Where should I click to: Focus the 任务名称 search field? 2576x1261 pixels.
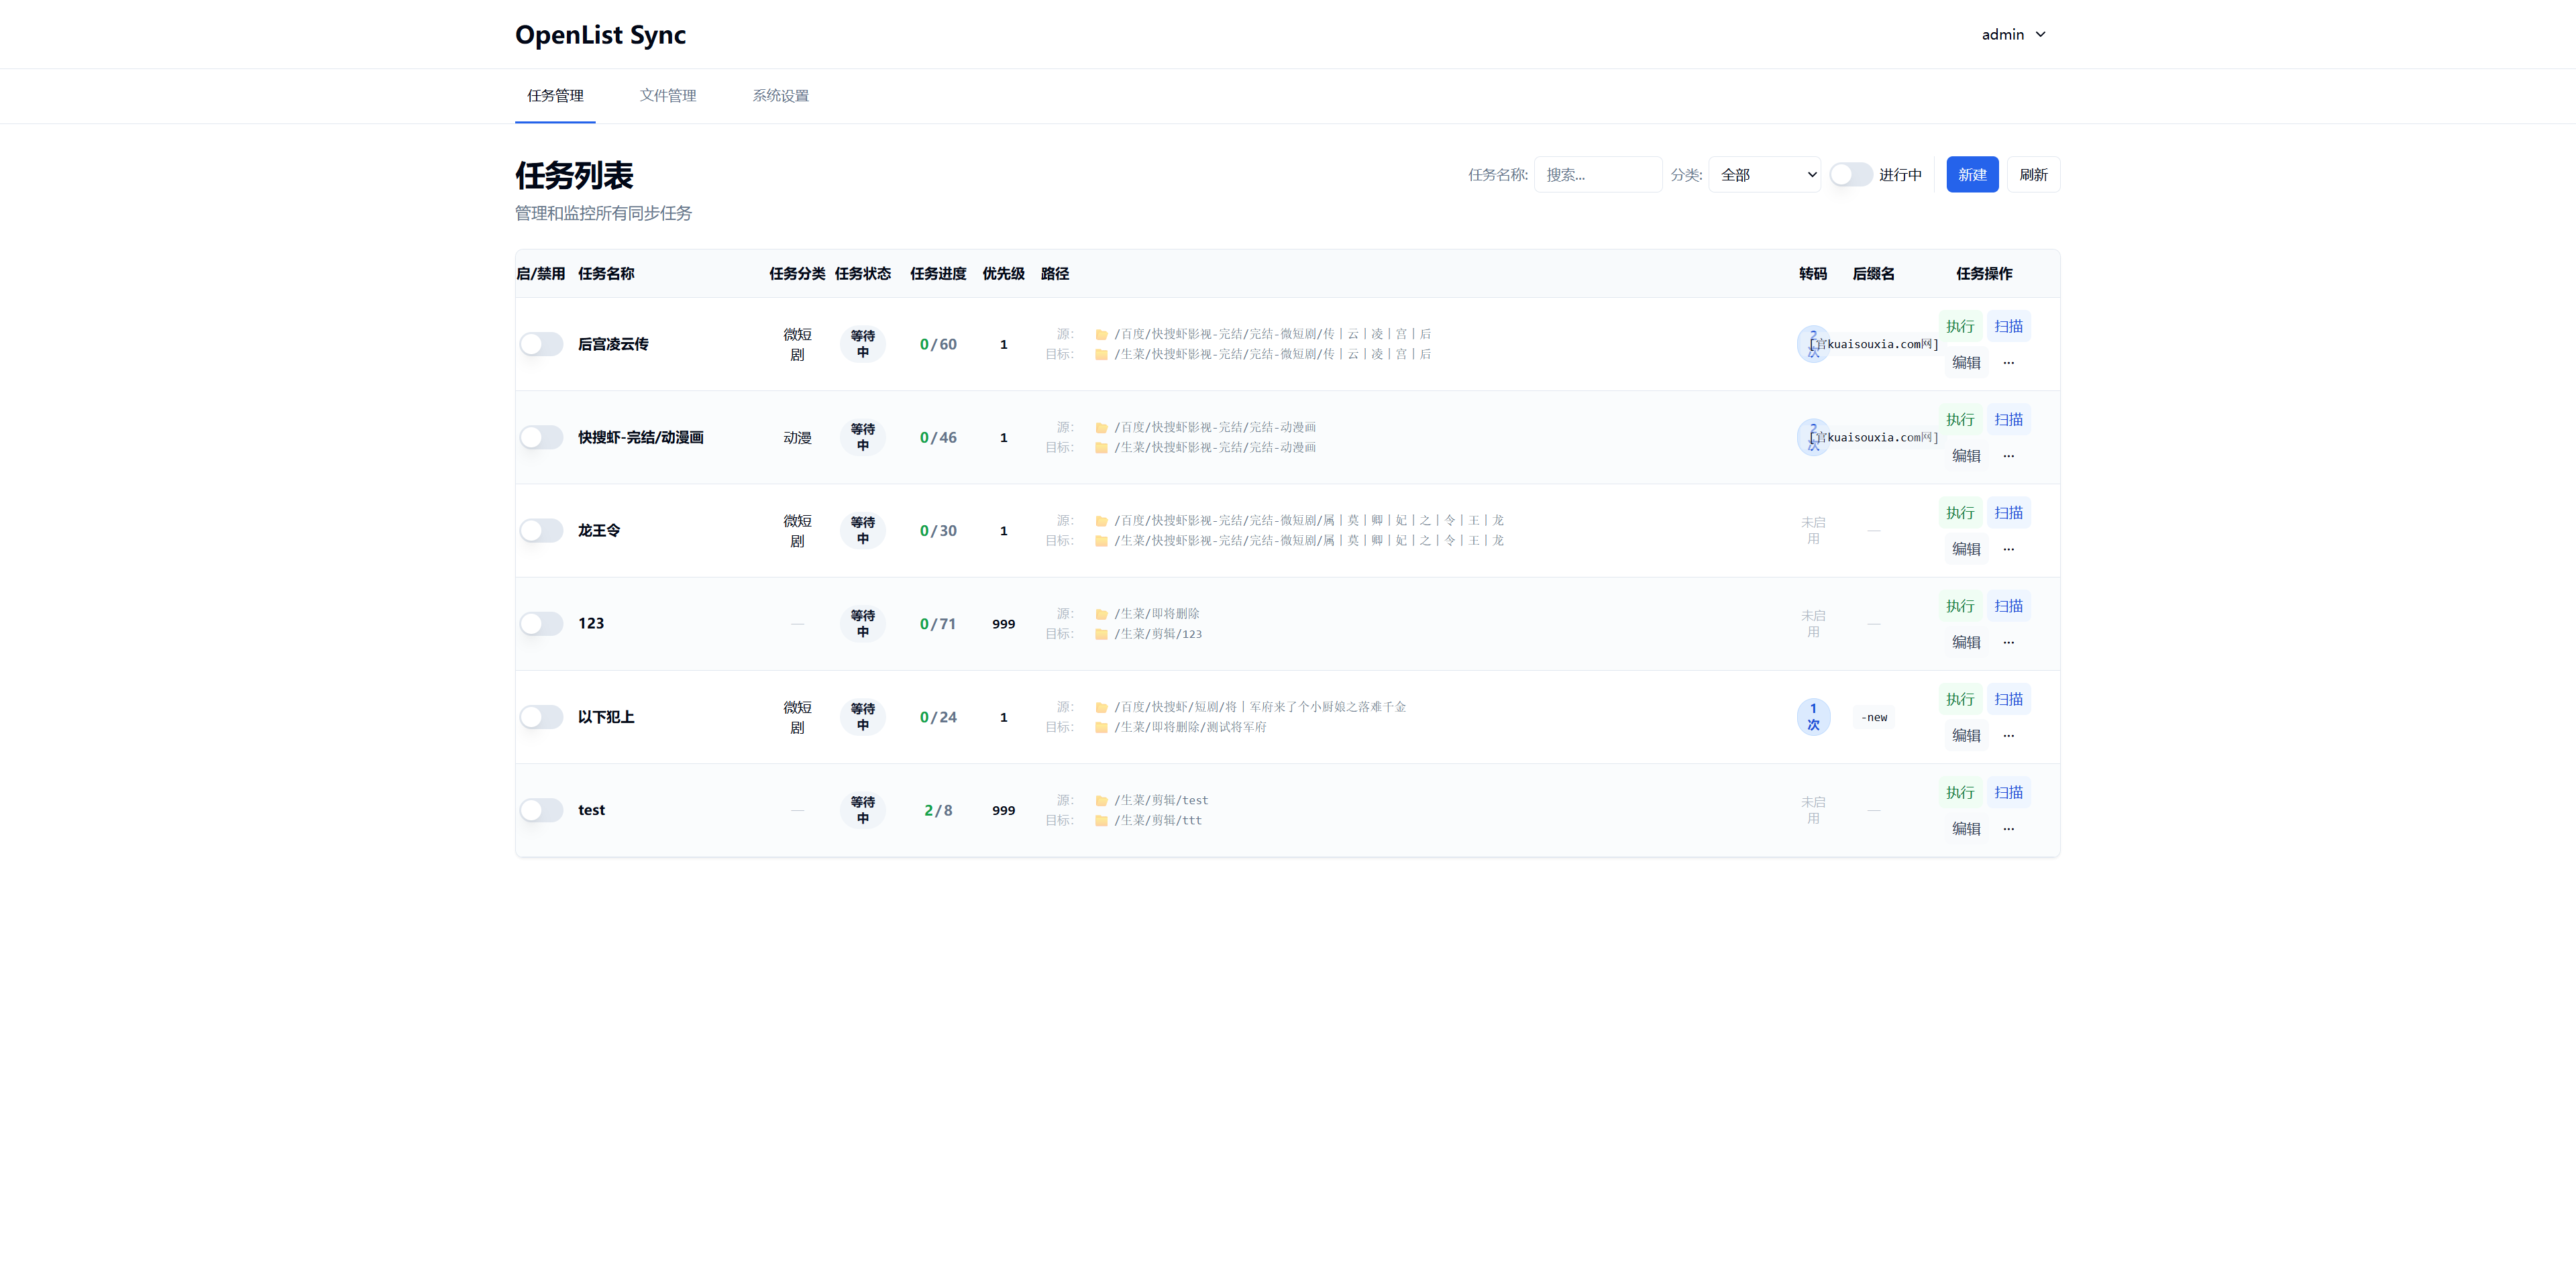coord(1597,175)
